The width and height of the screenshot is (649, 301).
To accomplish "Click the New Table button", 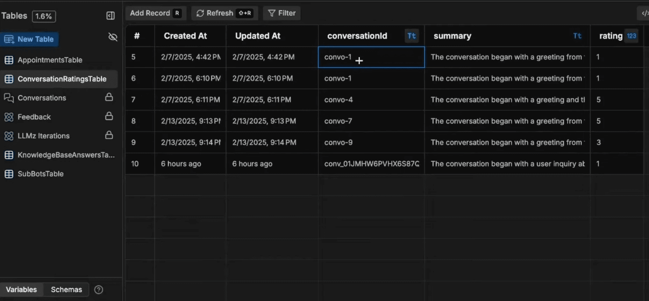I will tap(29, 39).
